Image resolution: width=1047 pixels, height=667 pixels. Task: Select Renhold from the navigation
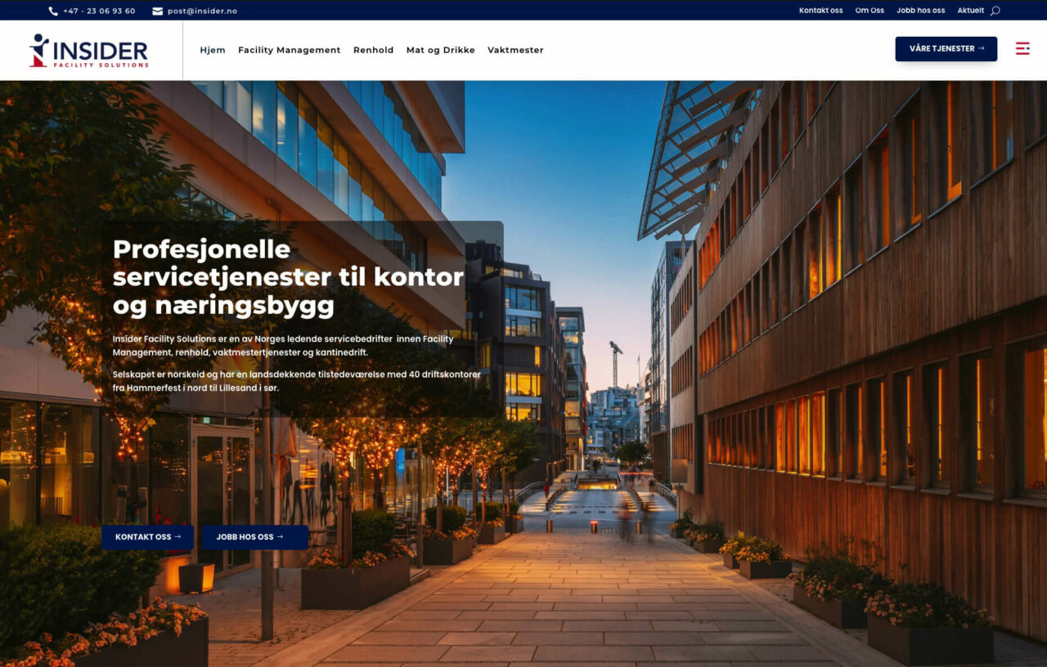[x=373, y=50]
